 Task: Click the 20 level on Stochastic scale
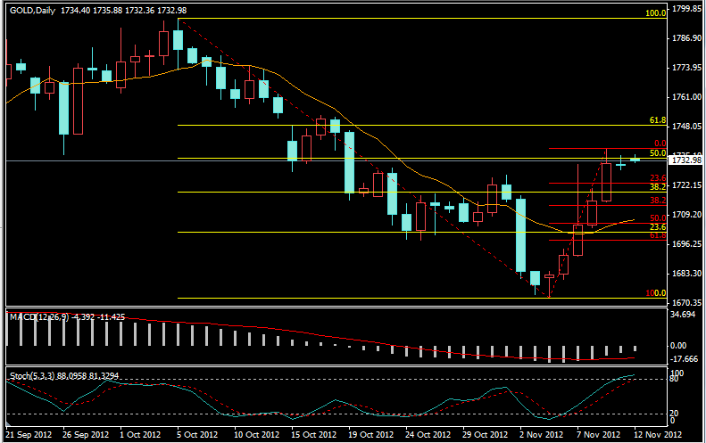pos(677,413)
